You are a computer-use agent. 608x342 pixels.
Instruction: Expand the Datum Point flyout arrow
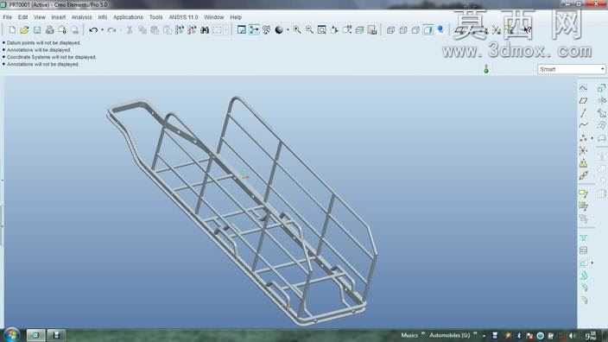click(x=592, y=138)
